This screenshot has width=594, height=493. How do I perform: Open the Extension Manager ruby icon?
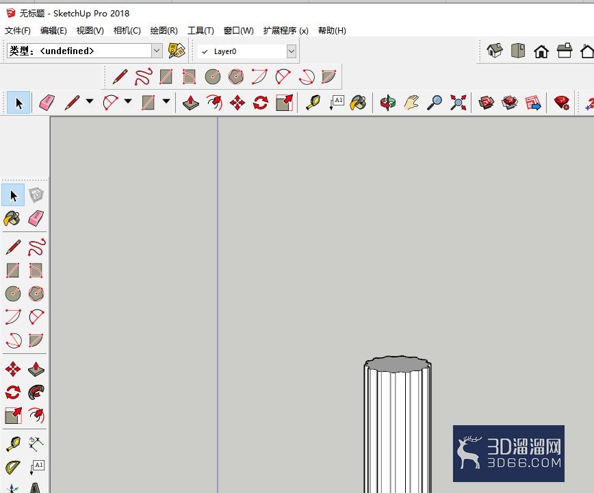click(562, 103)
